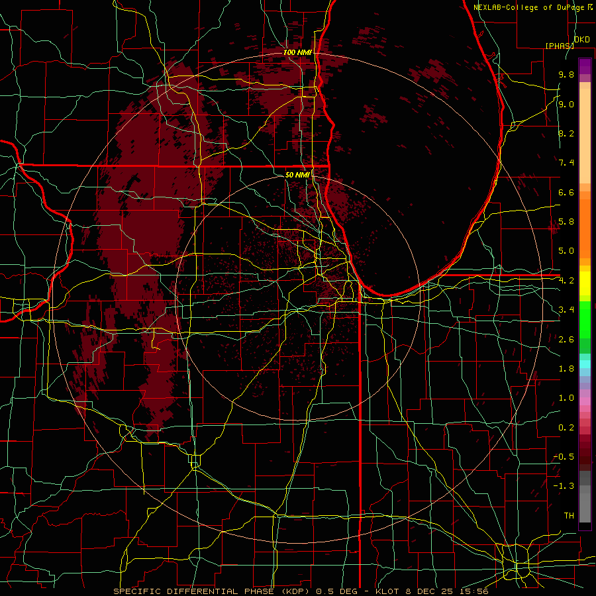Pick the bright orange band in the color bar
596x596 pixels.
585,228
